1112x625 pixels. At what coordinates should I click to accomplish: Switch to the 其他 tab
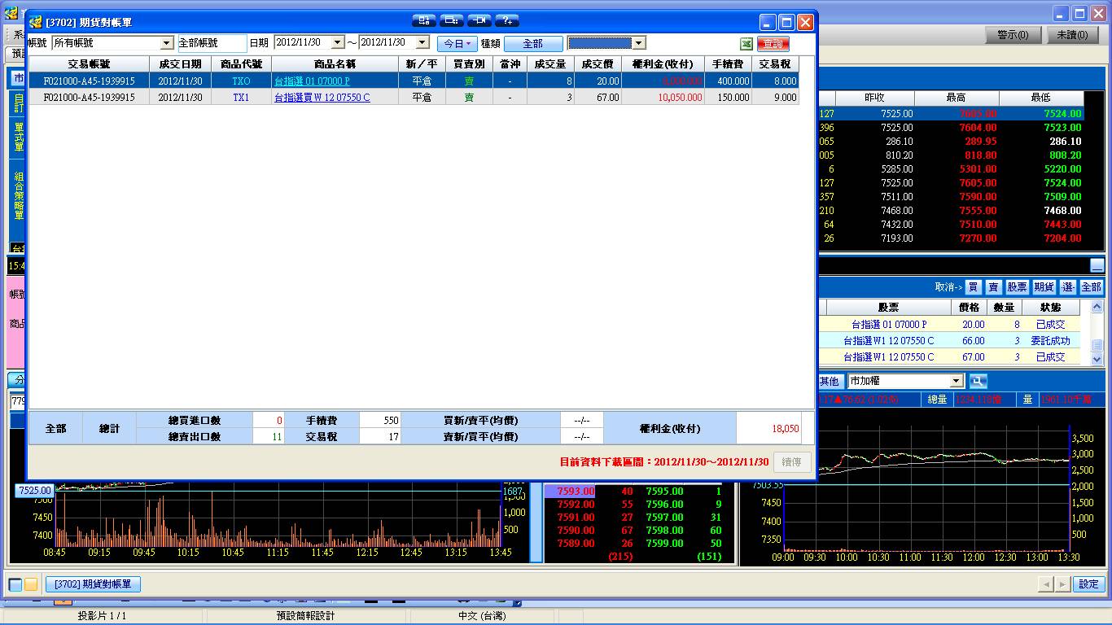click(x=829, y=381)
